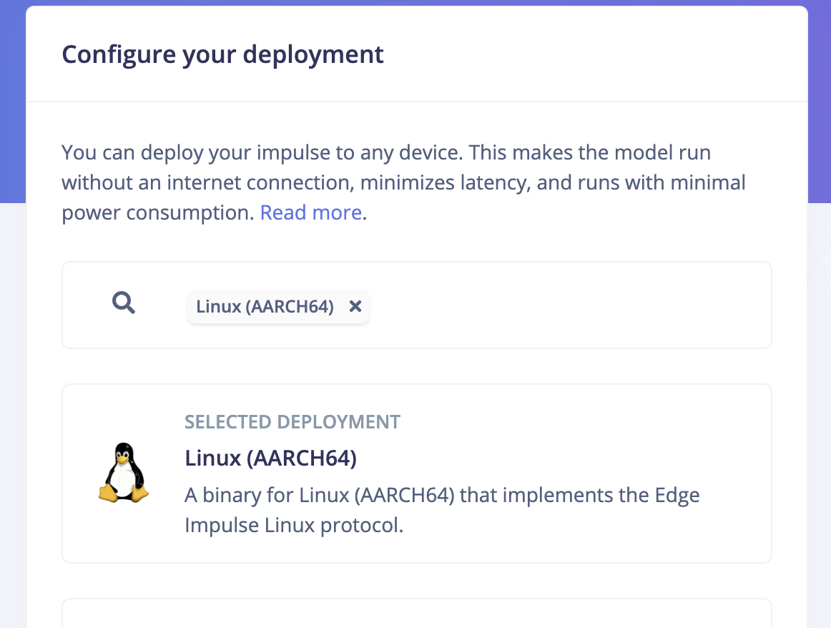Image resolution: width=831 pixels, height=628 pixels.
Task: Click the Linux (AARCH64) deployment title
Action: tap(270, 458)
